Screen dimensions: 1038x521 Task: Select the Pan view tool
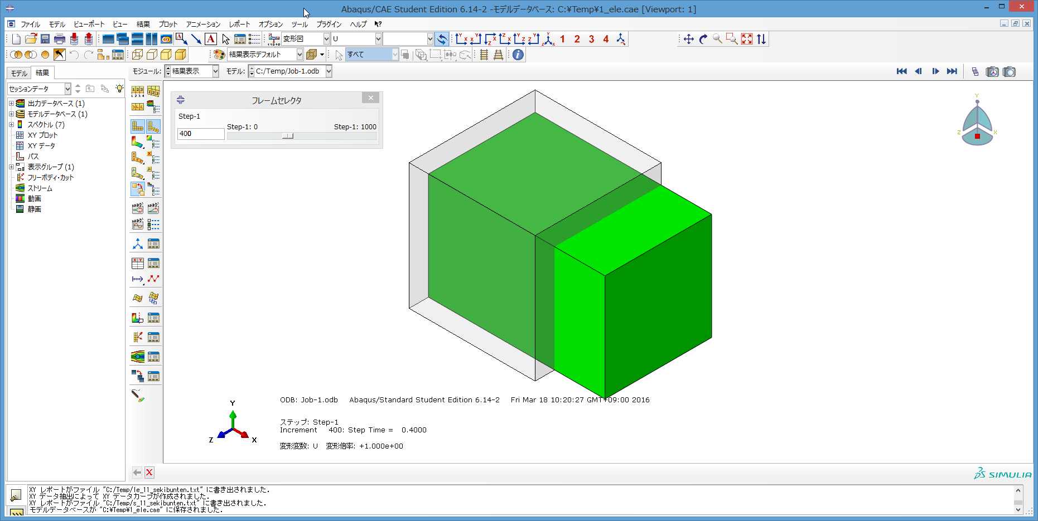[689, 39]
